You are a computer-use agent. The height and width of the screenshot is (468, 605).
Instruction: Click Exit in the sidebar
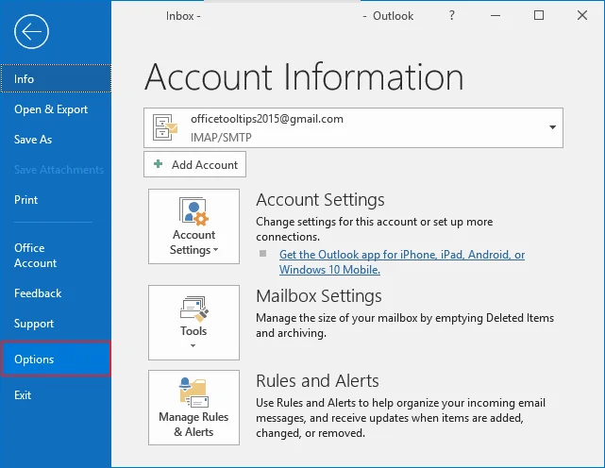tap(23, 395)
